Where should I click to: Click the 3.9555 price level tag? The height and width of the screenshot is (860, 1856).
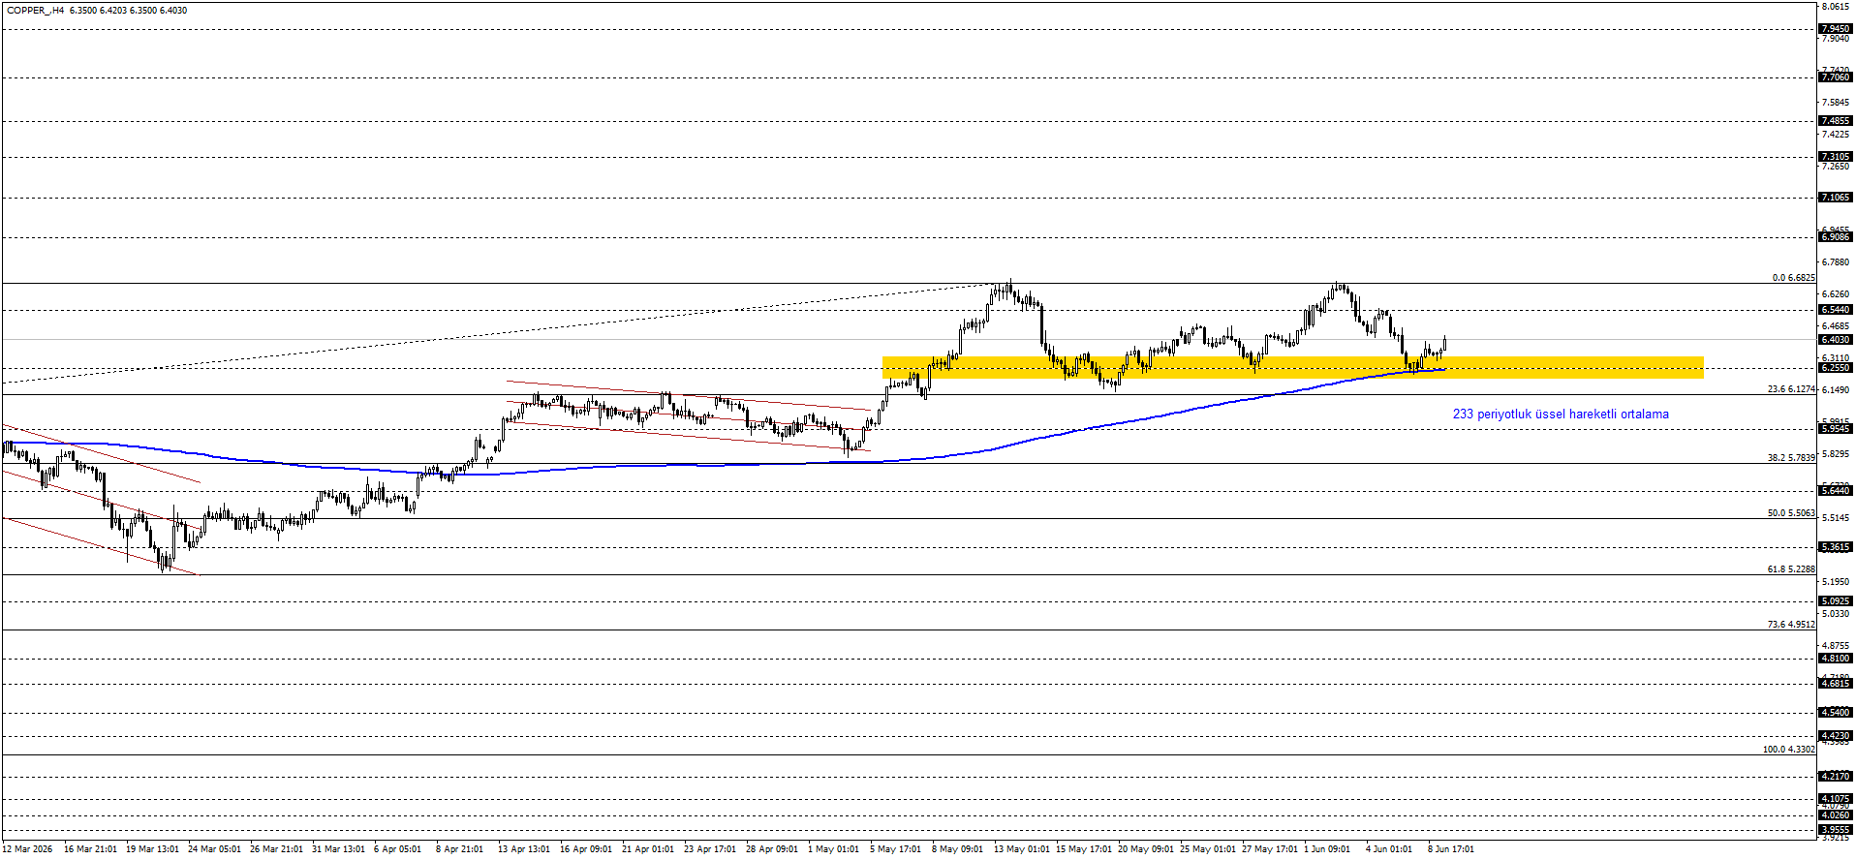pos(1836,830)
